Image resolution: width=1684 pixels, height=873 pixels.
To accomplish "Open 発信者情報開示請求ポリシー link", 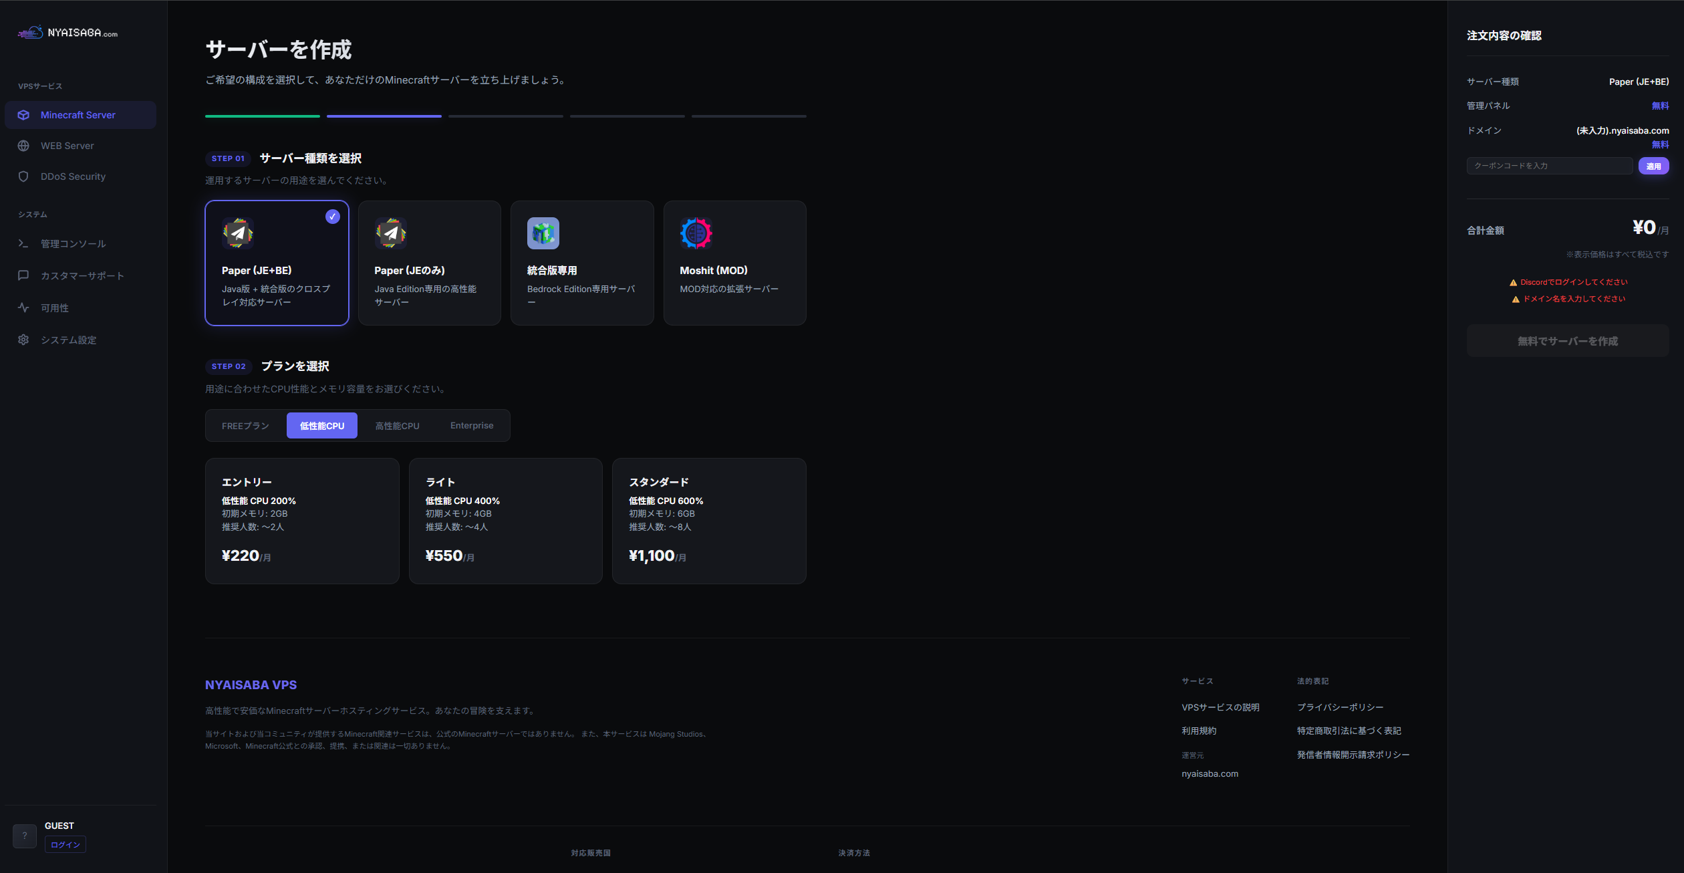I will point(1353,755).
